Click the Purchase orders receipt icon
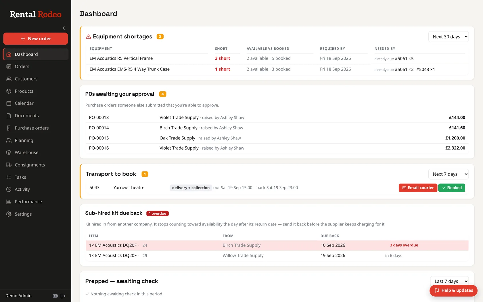The image size is (483, 302). point(9,128)
